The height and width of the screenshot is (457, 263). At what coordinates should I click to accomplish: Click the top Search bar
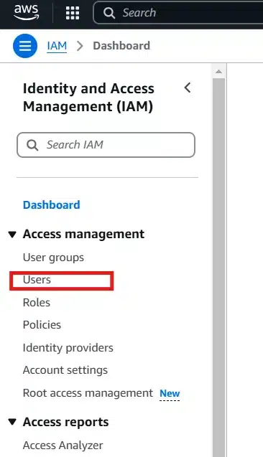pos(178,13)
